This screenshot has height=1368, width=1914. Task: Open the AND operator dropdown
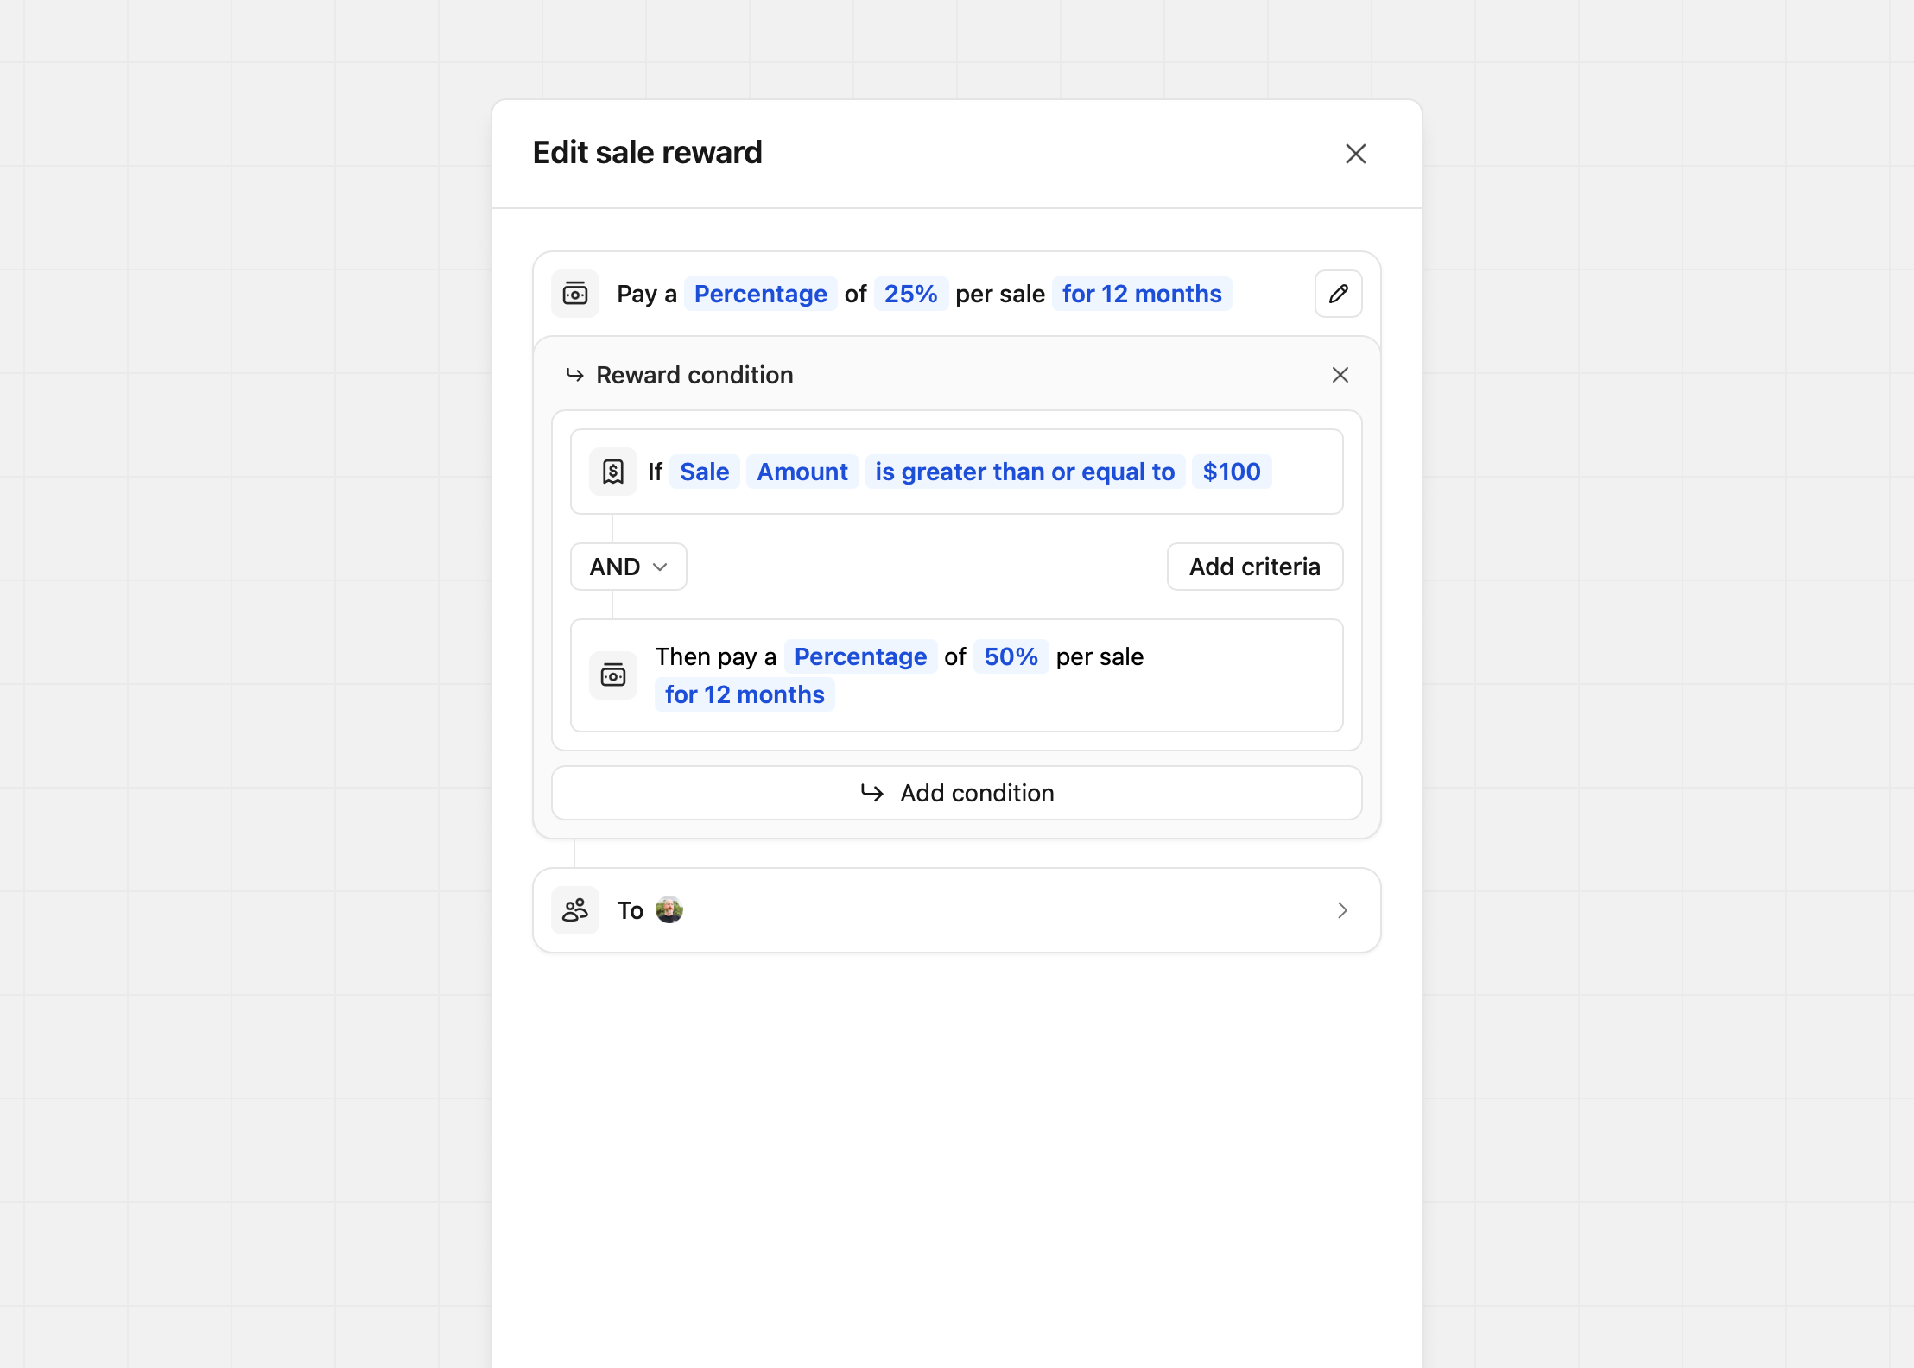[628, 567]
